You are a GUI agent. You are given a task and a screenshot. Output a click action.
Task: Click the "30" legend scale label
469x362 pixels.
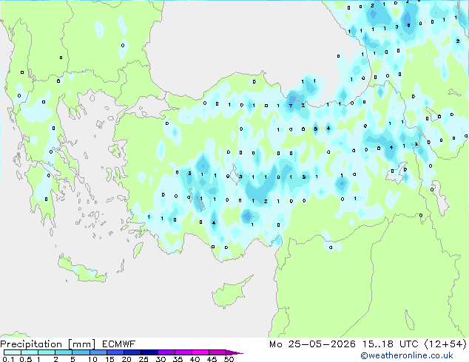(161, 359)
